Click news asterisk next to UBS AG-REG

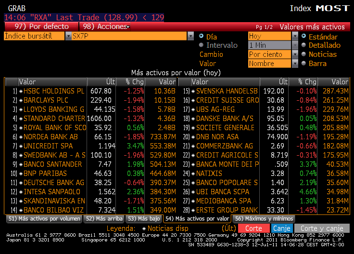pos(193,110)
